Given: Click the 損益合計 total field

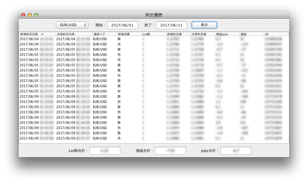Looking at the screenshot, I should click(x=170, y=151).
